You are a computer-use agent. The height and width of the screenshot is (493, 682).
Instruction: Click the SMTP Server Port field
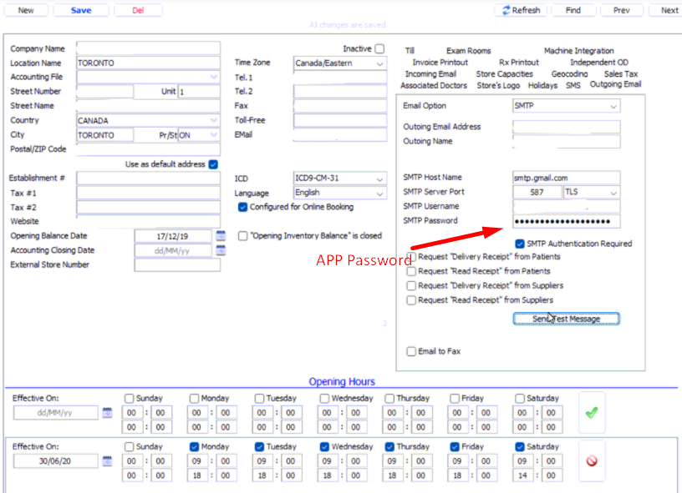pyautogui.click(x=537, y=192)
